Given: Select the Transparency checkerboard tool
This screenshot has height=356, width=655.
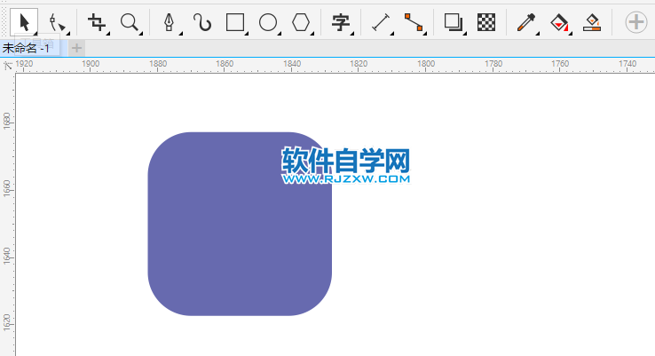Looking at the screenshot, I should point(486,22).
